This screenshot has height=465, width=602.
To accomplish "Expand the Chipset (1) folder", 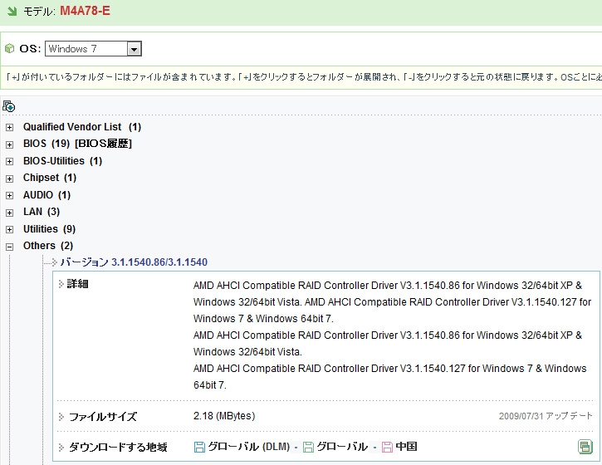I will point(10,179).
